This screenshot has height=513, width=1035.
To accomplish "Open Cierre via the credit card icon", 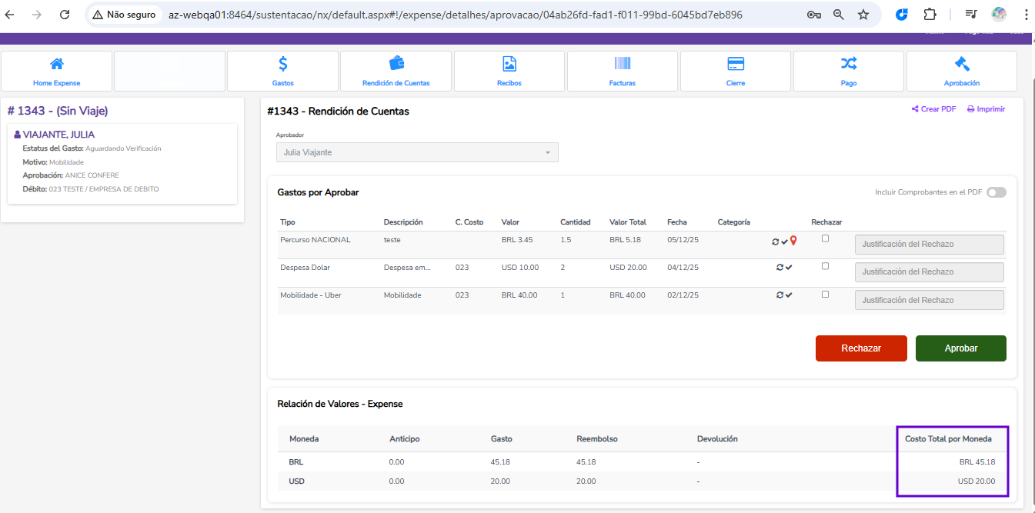I will tap(735, 65).
